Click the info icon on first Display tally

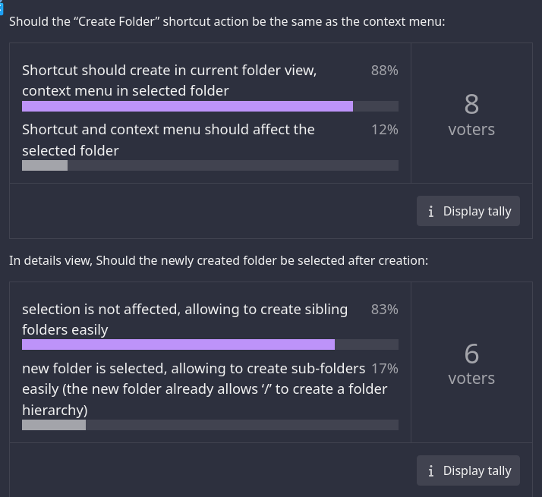(x=431, y=212)
